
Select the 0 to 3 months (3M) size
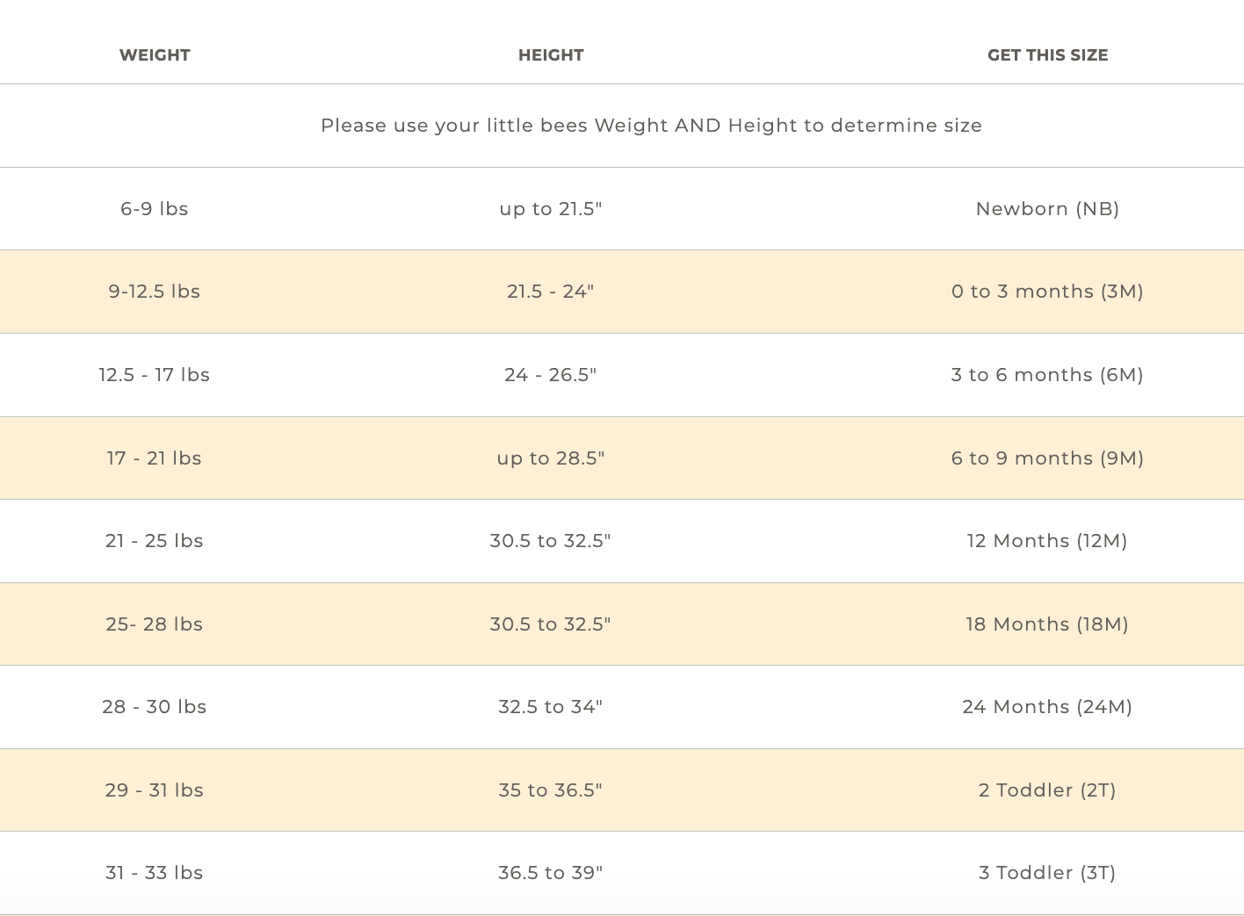[1047, 292]
